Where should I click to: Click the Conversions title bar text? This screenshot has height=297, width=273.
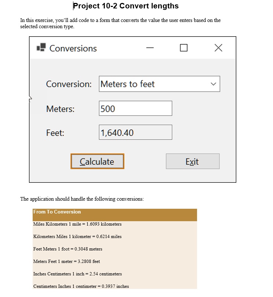coord(73,48)
